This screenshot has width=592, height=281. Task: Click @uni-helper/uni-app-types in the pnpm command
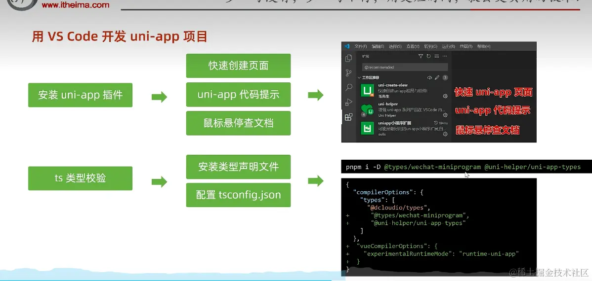tap(532, 167)
